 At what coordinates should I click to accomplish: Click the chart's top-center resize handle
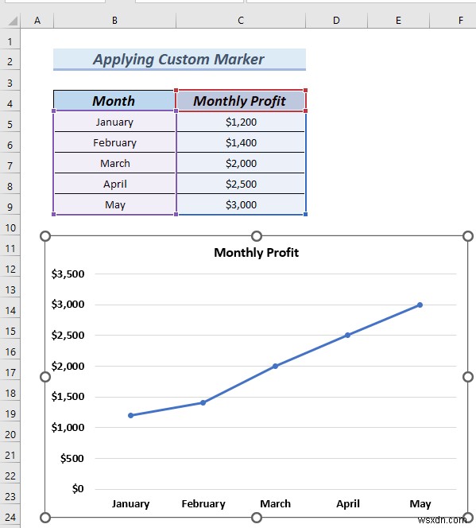[257, 236]
